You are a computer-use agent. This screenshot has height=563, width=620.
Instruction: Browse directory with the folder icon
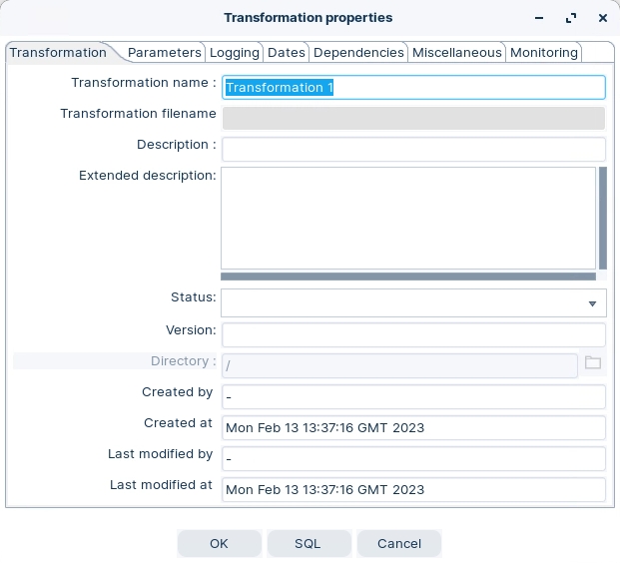(593, 362)
